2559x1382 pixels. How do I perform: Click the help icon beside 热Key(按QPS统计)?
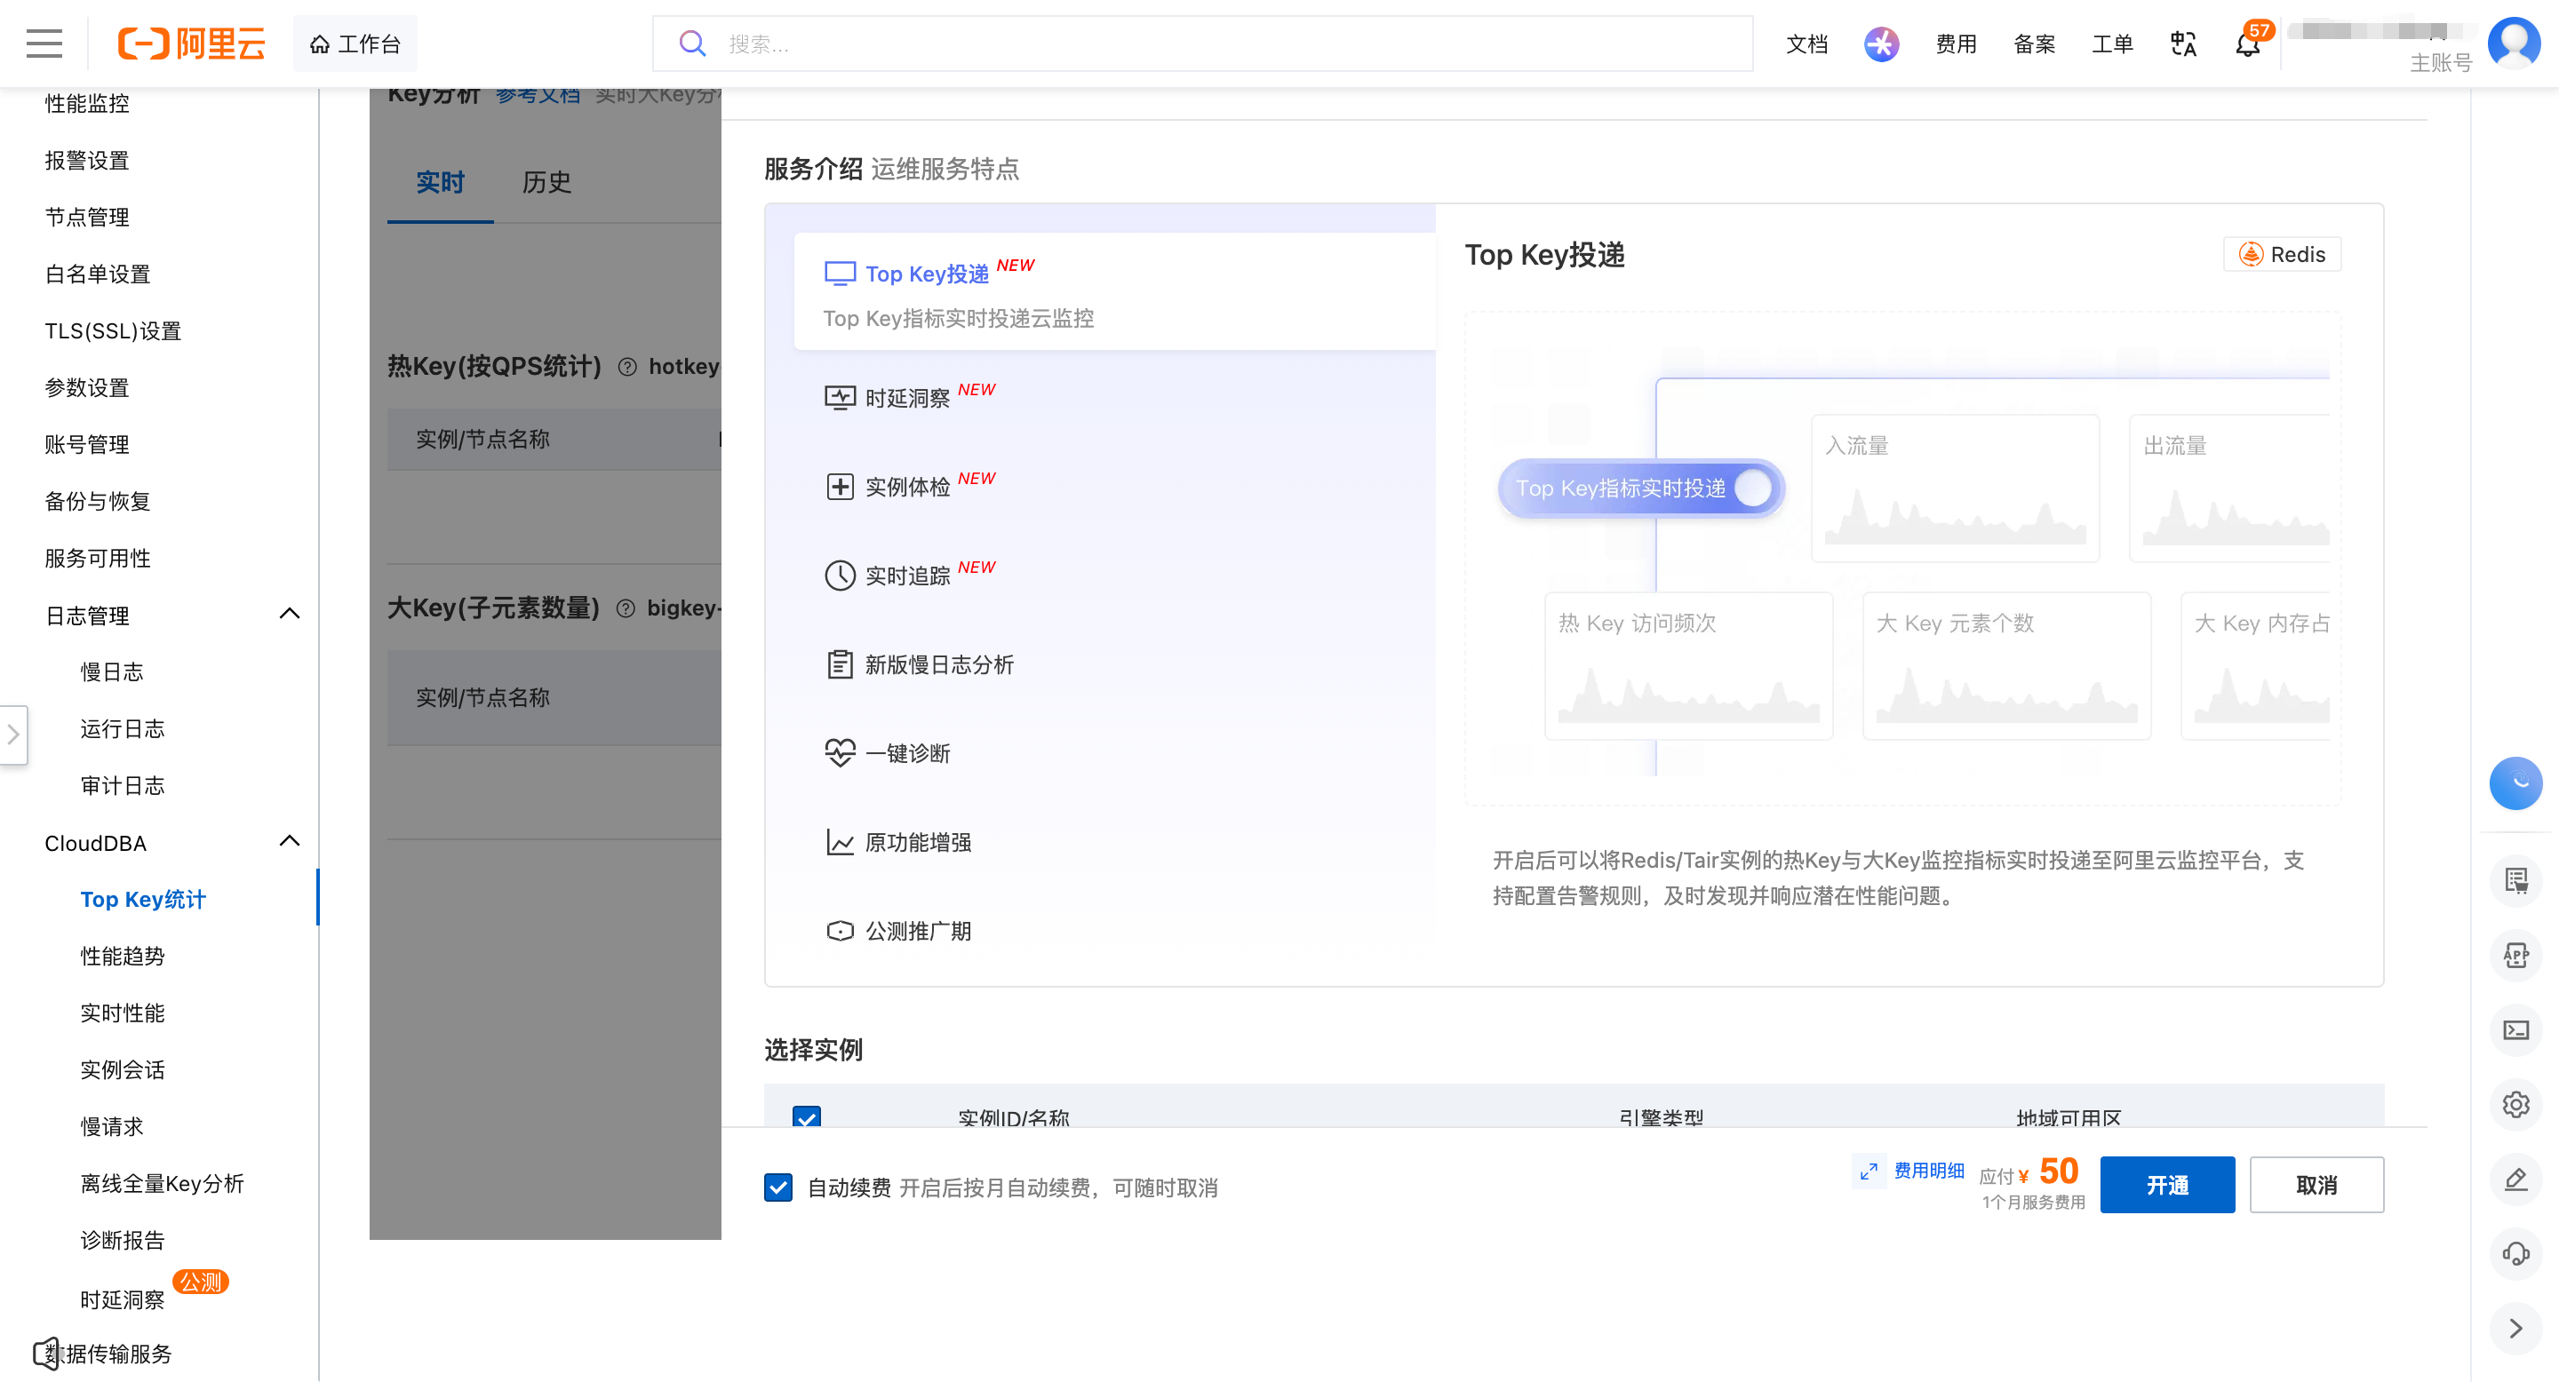click(626, 366)
